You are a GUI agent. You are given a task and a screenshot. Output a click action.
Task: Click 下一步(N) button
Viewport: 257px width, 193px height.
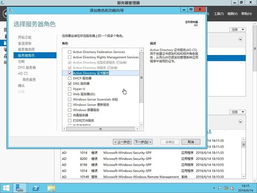click(x=143, y=142)
